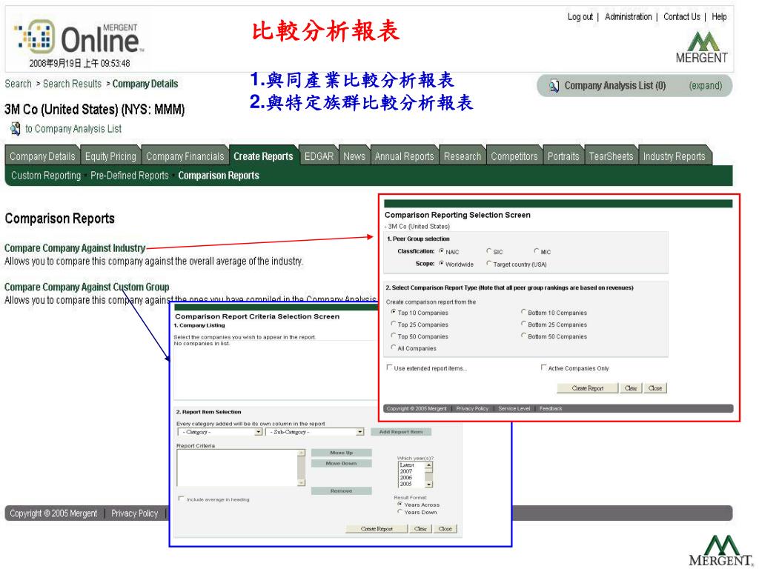Open the Administration link
This screenshot has width=759, height=569.
pos(629,17)
